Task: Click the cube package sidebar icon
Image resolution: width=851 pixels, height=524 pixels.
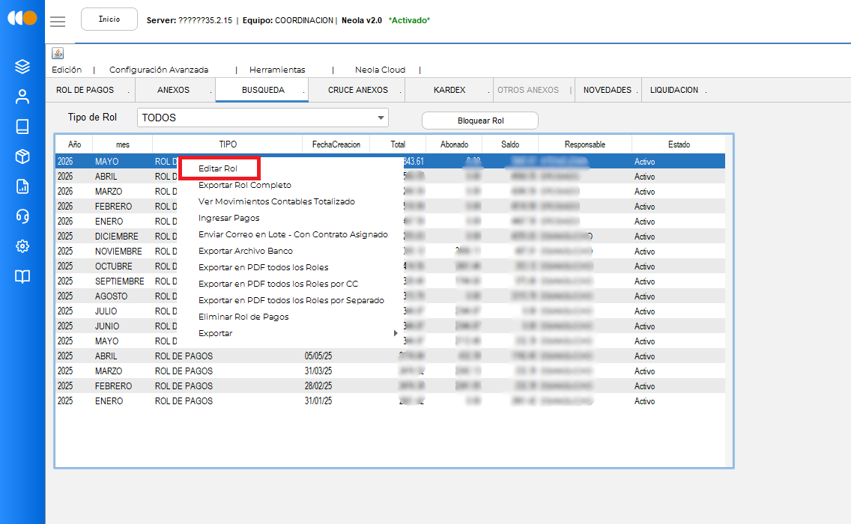Action: (22, 156)
